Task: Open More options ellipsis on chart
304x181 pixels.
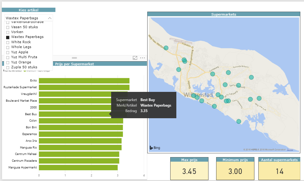Action: click(142, 58)
